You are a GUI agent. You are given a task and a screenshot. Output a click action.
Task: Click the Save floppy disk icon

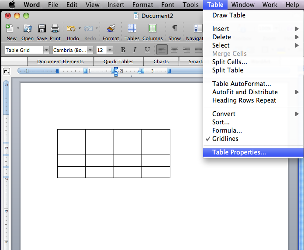pyautogui.click(x=41, y=28)
